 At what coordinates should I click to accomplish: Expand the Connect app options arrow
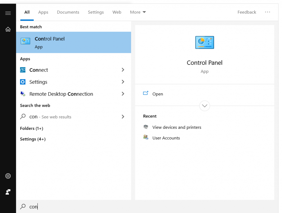pos(123,70)
